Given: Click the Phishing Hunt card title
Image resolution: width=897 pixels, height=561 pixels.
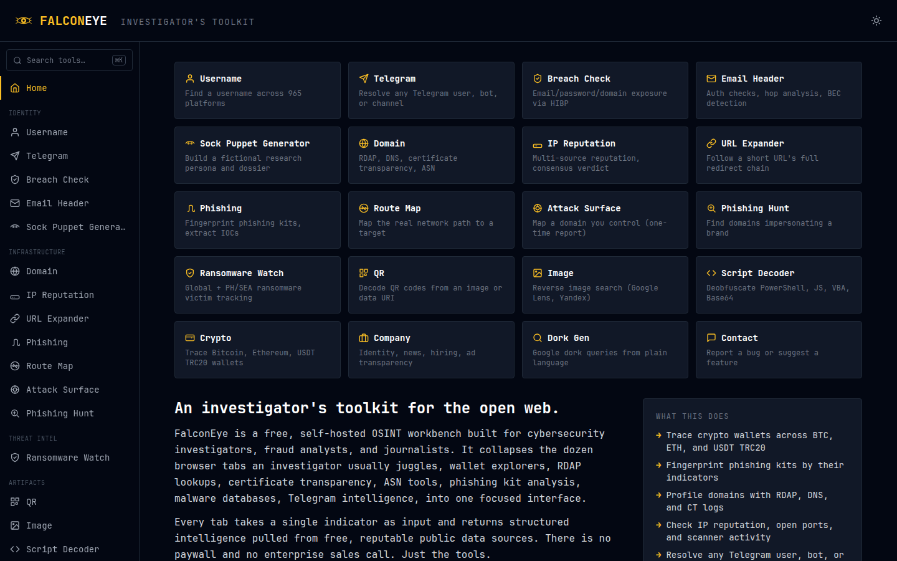Looking at the screenshot, I should tap(755, 208).
